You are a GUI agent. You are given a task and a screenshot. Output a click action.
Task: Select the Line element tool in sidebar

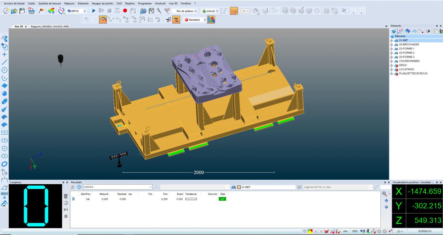pyautogui.click(x=4, y=62)
